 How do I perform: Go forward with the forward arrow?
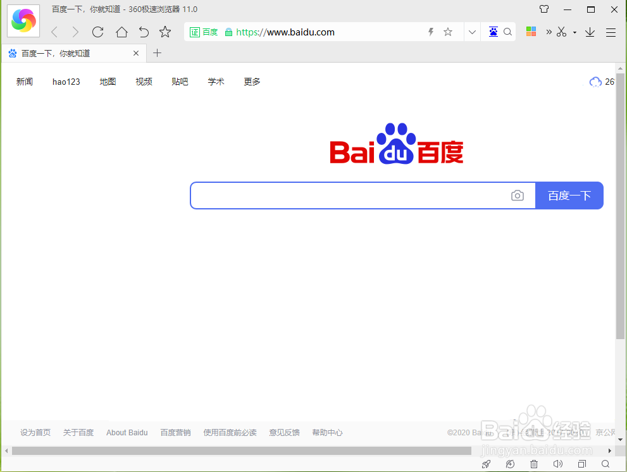[x=75, y=32]
